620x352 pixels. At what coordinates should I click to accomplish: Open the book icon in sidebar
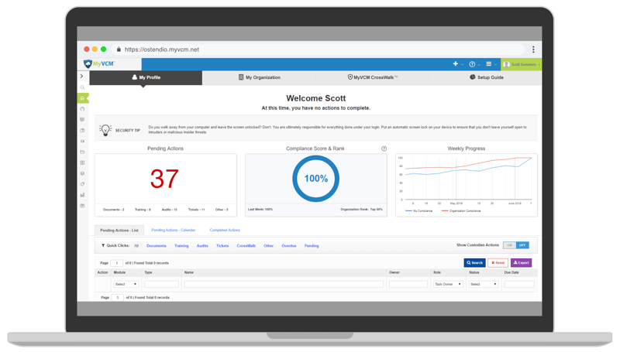(82, 119)
